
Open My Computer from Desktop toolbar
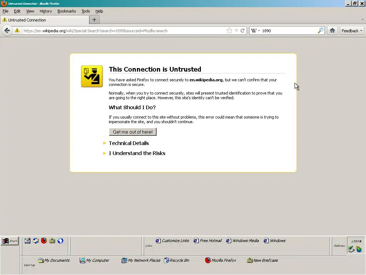94,260
